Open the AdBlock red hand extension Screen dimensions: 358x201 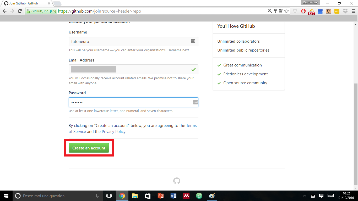pos(303,11)
